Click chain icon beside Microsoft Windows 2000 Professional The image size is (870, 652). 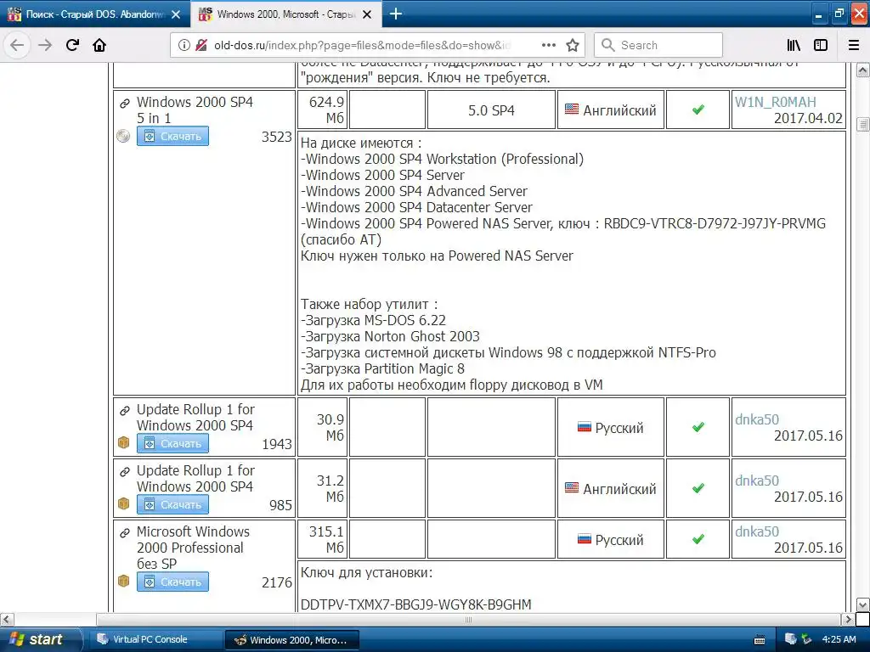tap(125, 533)
